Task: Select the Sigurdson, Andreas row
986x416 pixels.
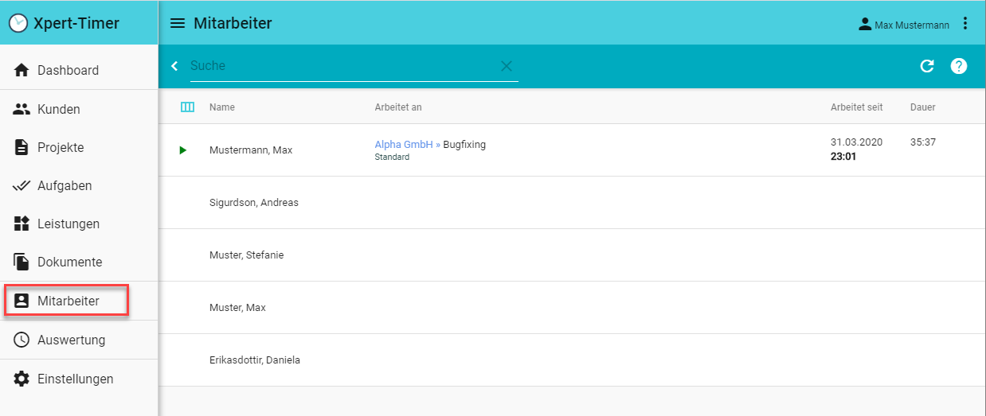Action: (x=254, y=203)
